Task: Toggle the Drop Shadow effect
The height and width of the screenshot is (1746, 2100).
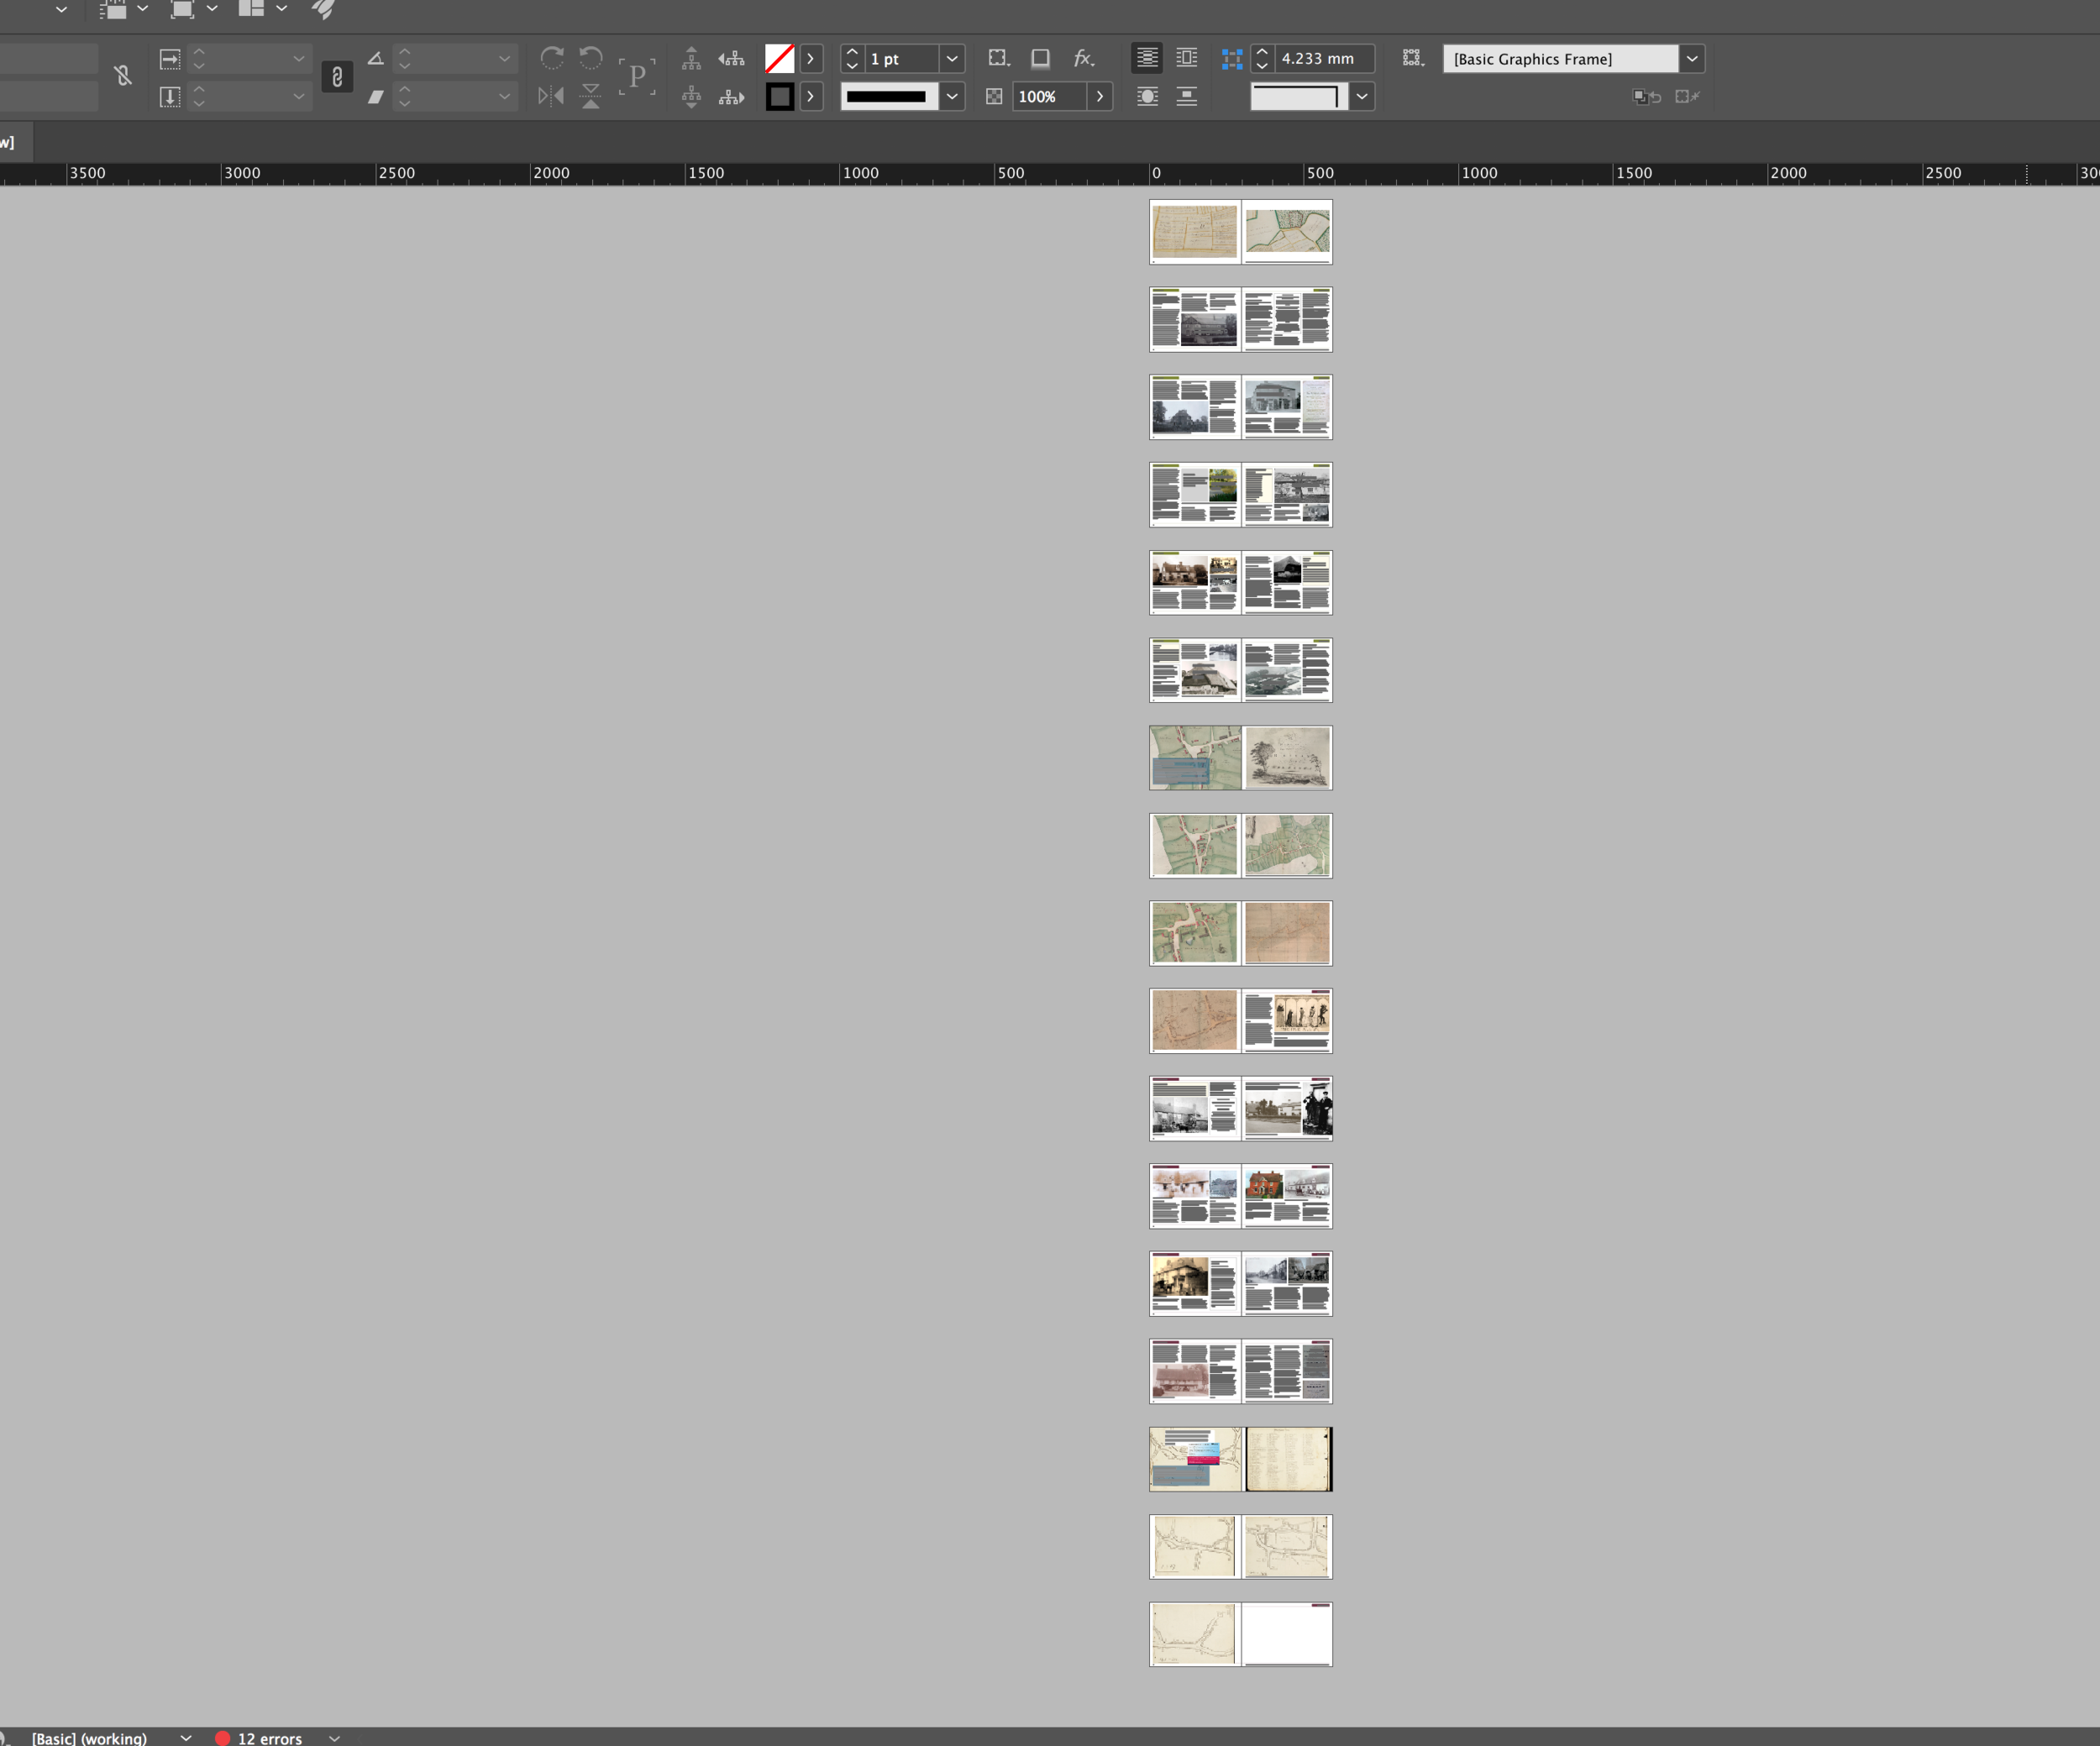Action: click(1041, 59)
